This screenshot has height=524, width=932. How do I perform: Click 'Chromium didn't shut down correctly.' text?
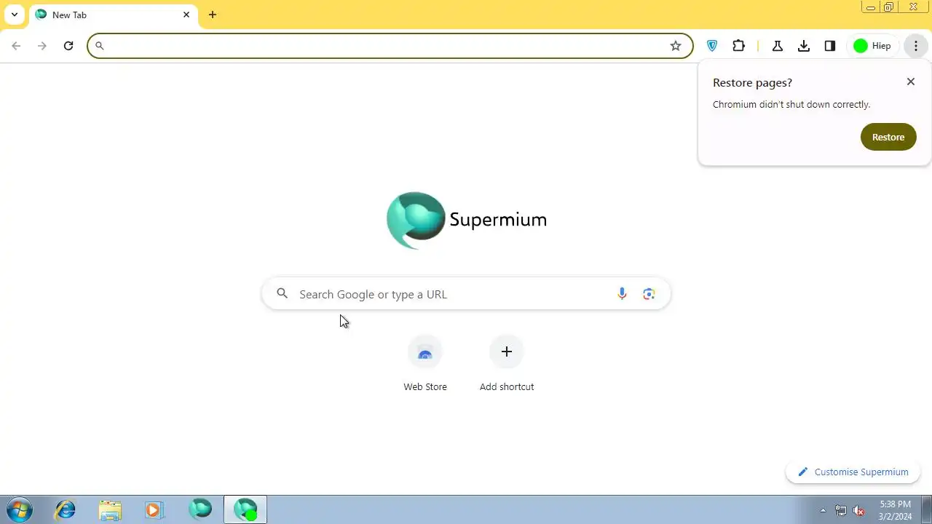click(791, 104)
